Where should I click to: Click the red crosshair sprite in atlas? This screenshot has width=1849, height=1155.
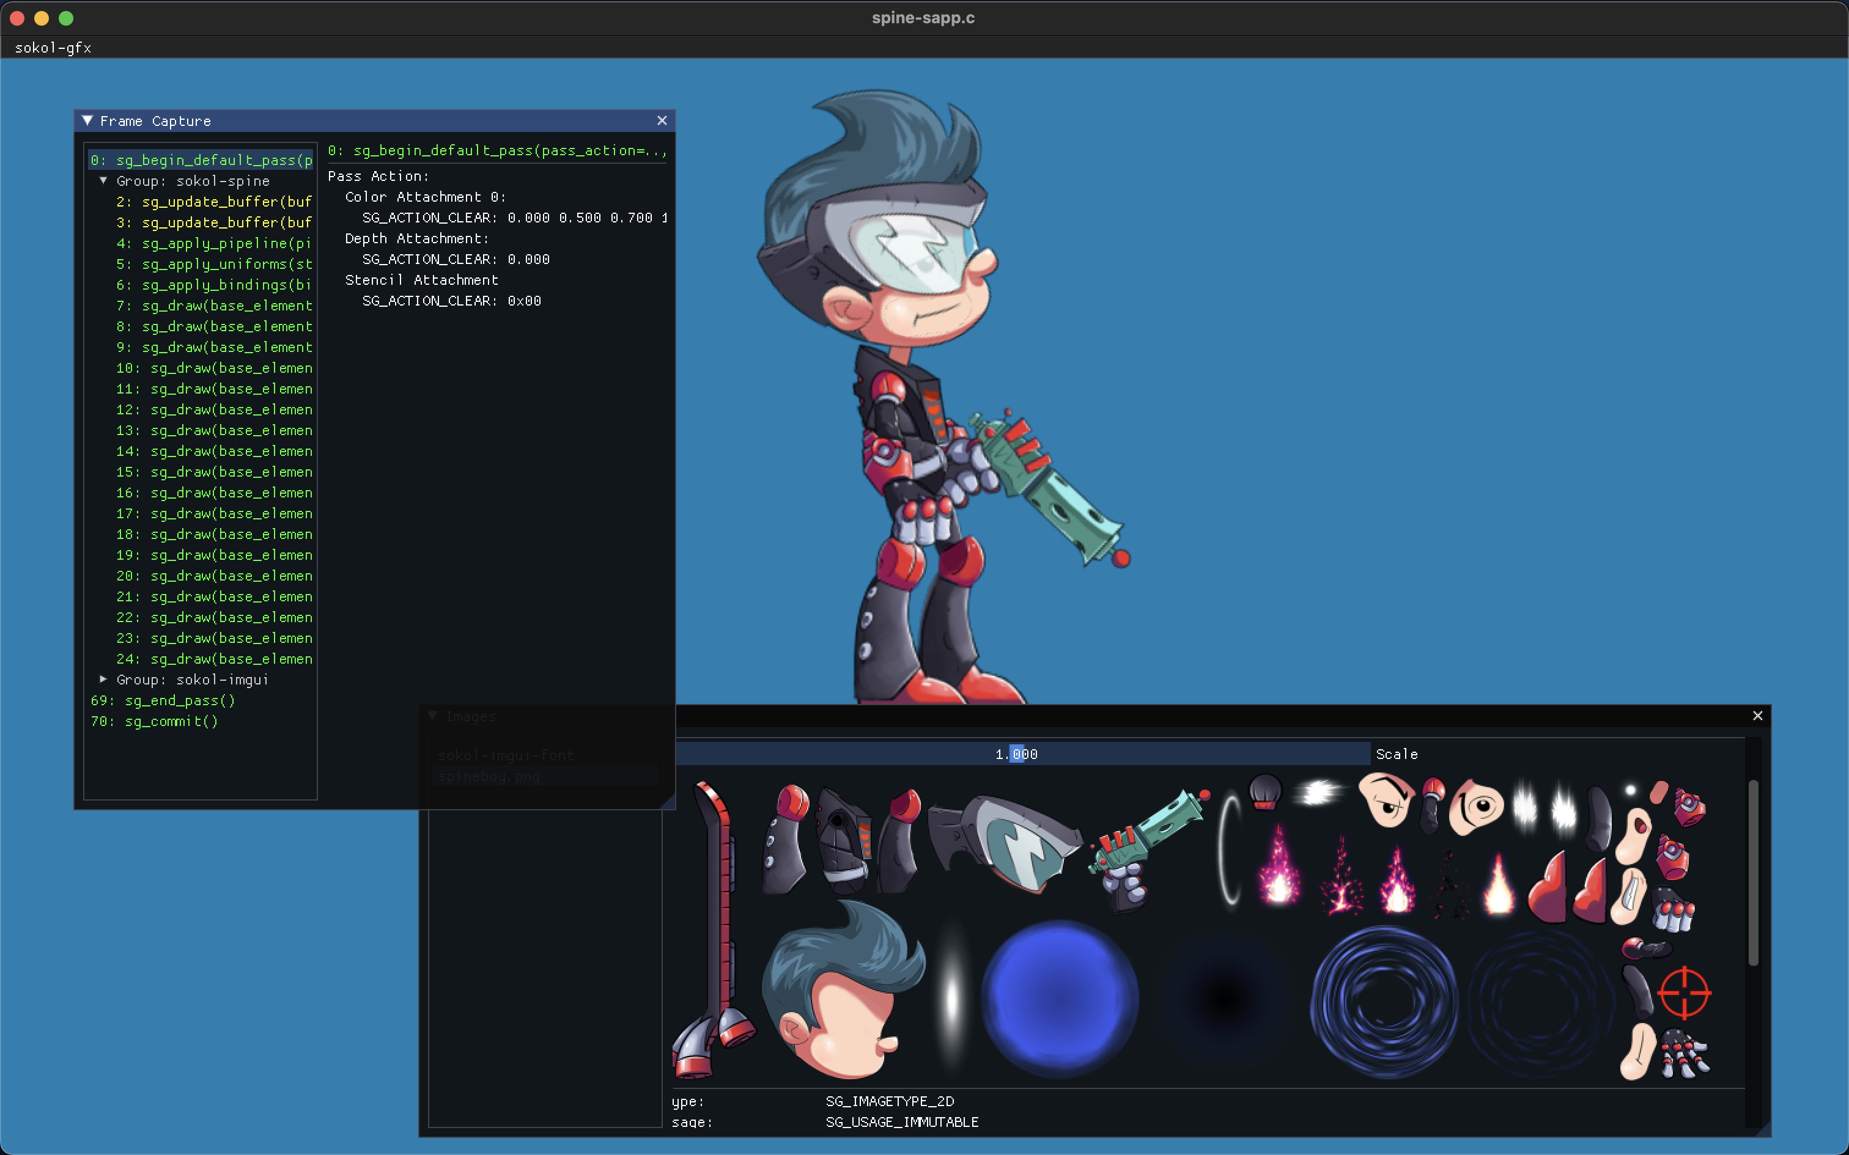coord(1684,992)
